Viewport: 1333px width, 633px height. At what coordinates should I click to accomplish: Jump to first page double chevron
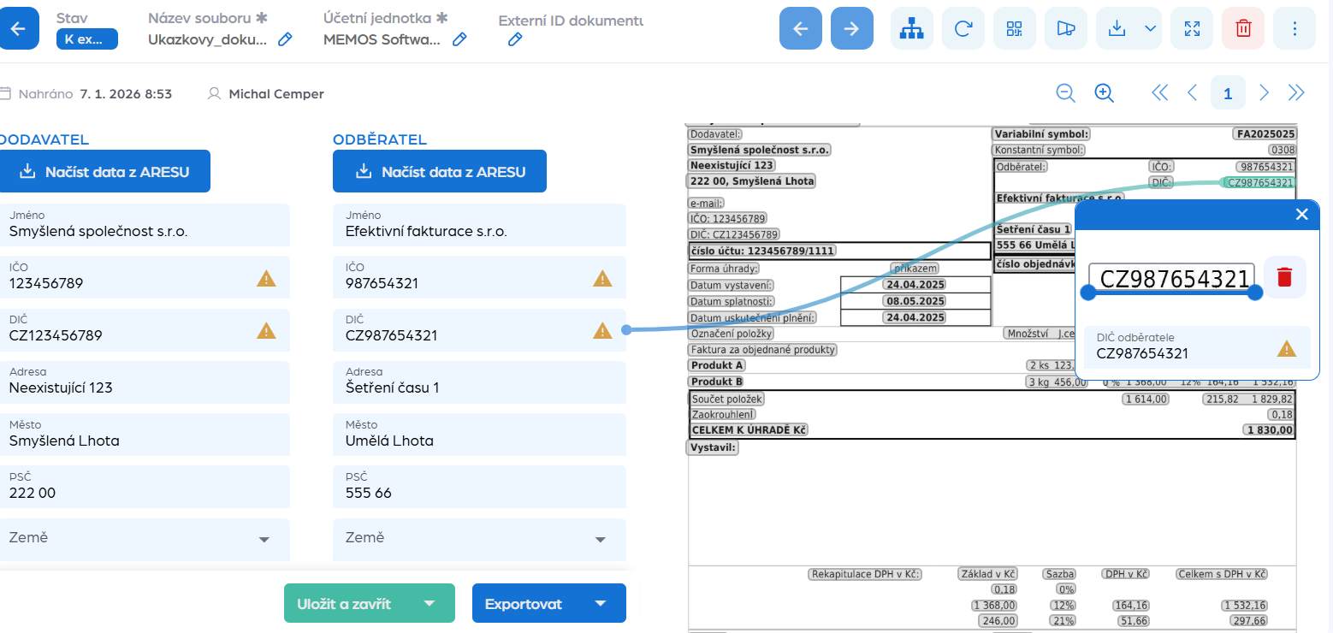point(1160,93)
